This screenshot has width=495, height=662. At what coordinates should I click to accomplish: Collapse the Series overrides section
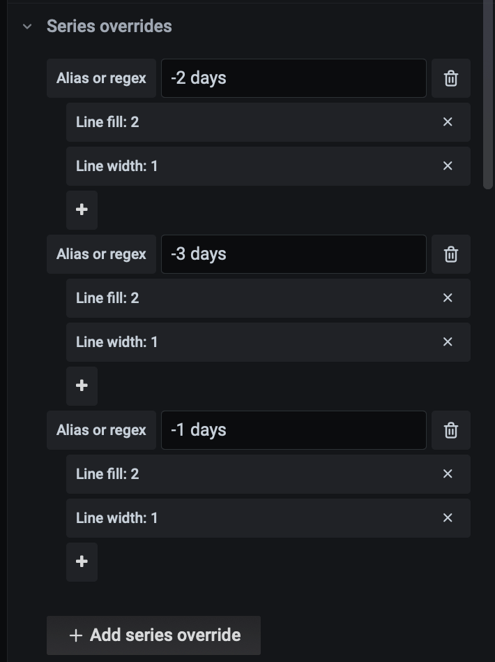point(27,27)
